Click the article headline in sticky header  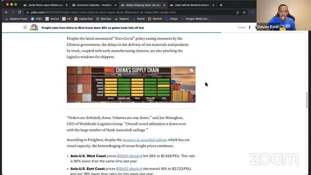[93, 28]
